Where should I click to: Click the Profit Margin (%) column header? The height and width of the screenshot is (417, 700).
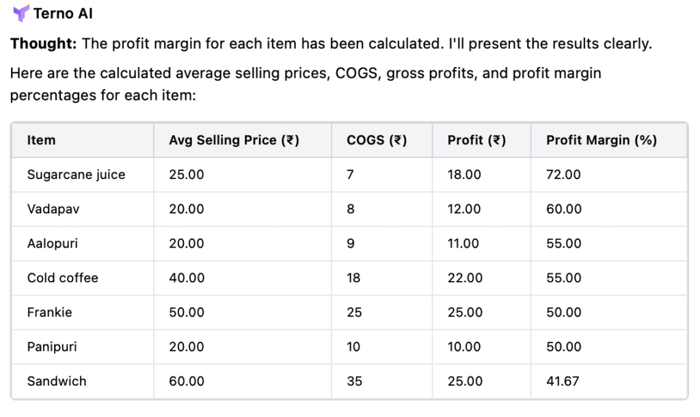coord(601,140)
